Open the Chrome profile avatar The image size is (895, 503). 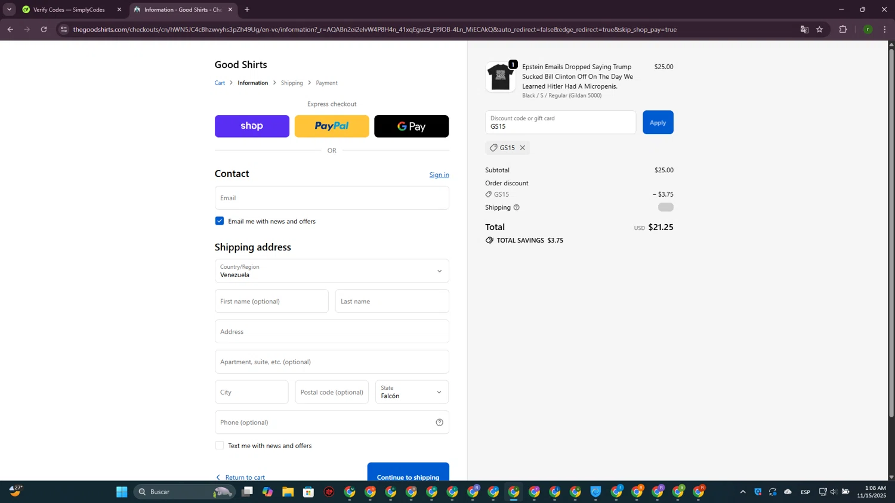tap(868, 29)
